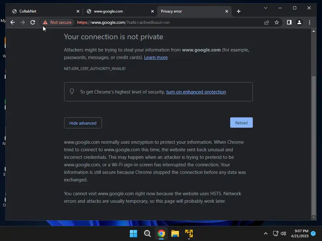Open a new tab
This screenshot has width=322, height=241.
pyautogui.click(x=238, y=11)
